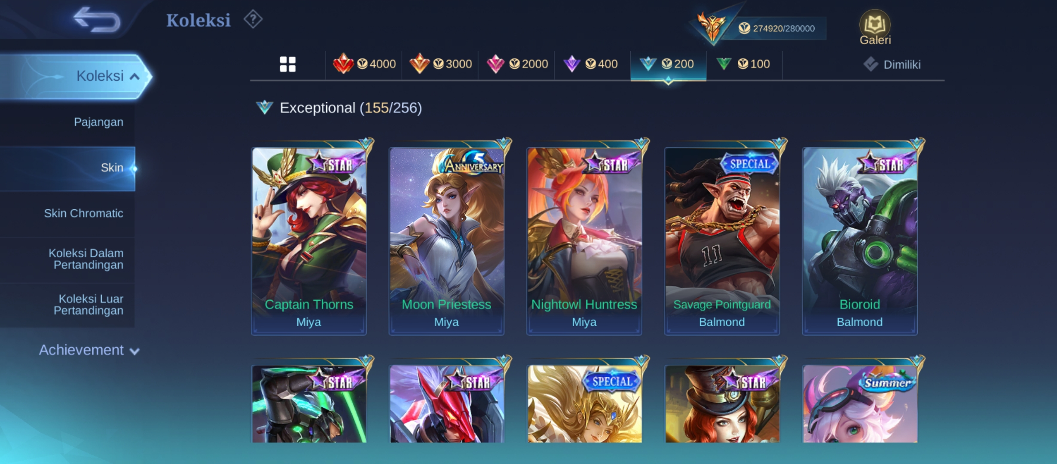Select the grid all-skins filter icon

[287, 64]
